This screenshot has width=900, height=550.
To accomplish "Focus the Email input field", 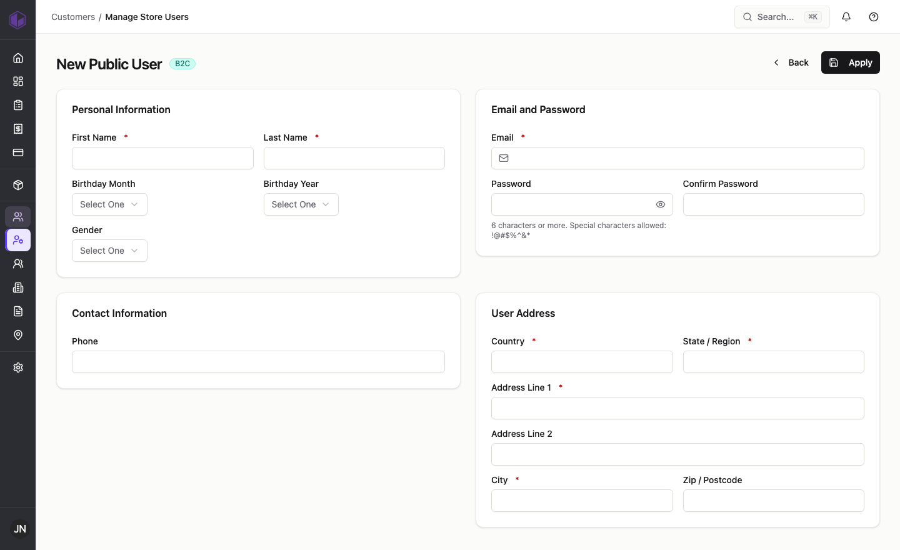I will (677, 158).
